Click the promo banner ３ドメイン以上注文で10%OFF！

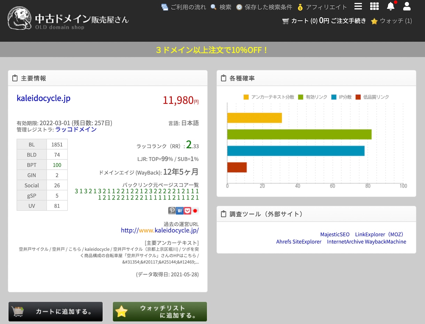click(212, 50)
